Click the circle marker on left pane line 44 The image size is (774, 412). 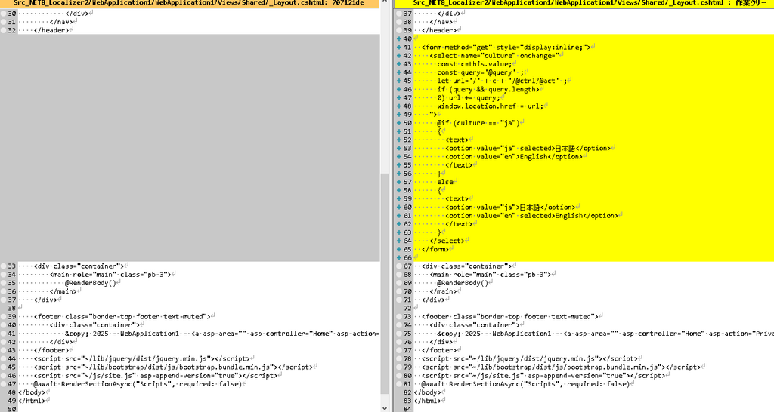click(4, 358)
